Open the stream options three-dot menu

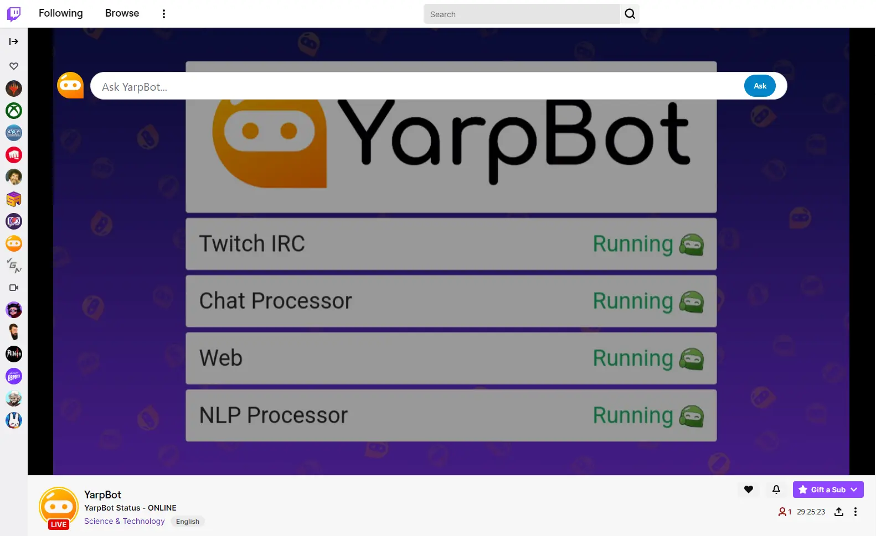click(856, 512)
